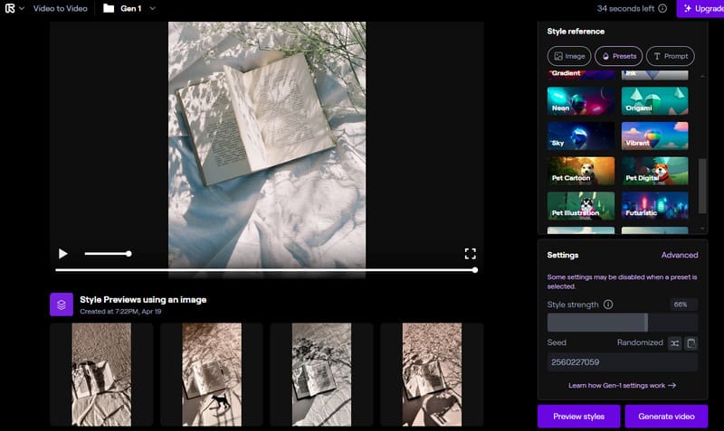Shuffle the seed with randomize icon
This screenshot has height=431, width=724.
coord(674,343)
